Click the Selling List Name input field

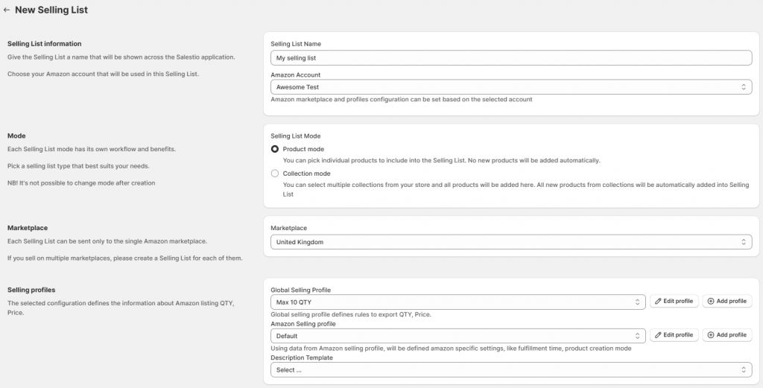pos(511,58)
